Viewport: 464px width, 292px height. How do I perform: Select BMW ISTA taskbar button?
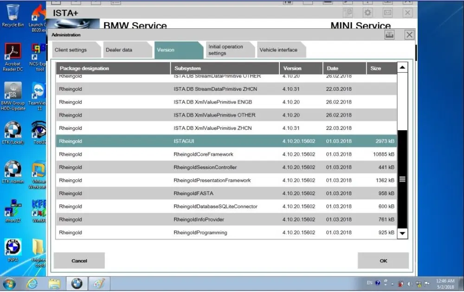[x=77, y=284]
